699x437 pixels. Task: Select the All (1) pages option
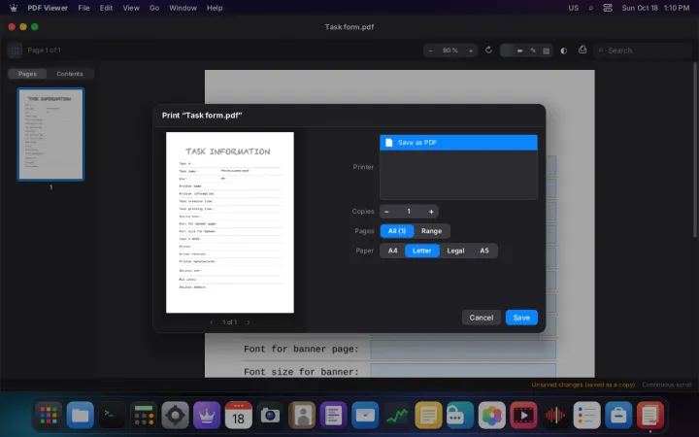pos(397,231)
